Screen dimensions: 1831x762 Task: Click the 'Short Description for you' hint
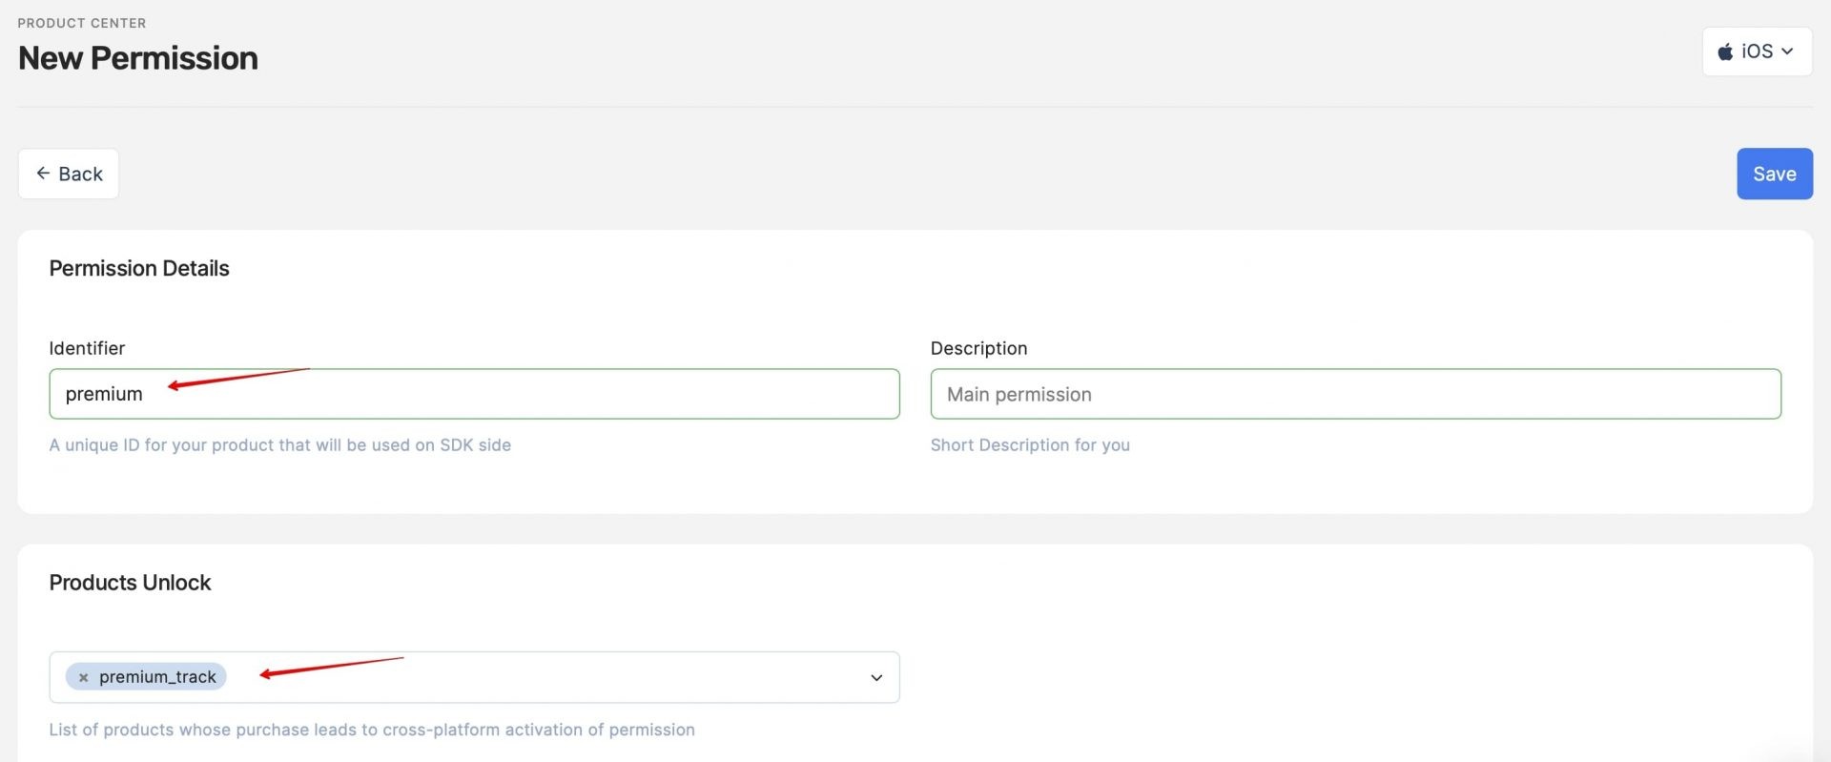pyautogui.click(x=1030, y=445)
